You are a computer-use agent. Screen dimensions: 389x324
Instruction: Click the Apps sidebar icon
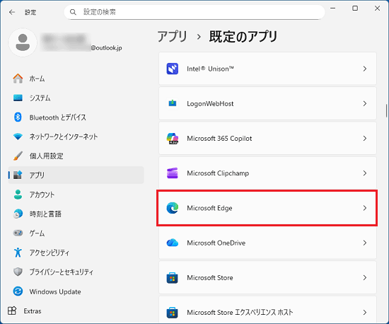tap(18, 175)
